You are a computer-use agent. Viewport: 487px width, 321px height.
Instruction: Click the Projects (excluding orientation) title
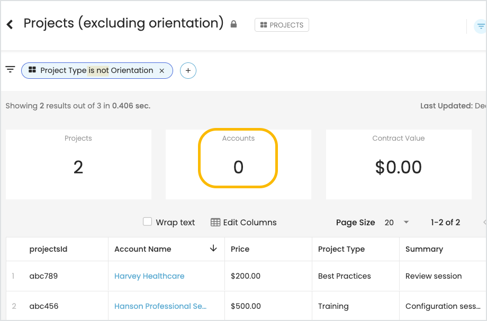coord(124,23)
